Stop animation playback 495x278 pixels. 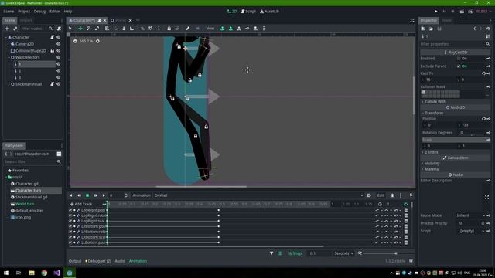point(87,195)
